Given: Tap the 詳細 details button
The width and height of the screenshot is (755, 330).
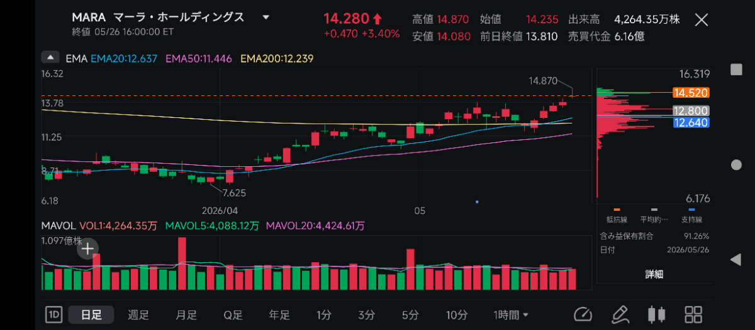Looking at the screenshot, I should point(654,274).
